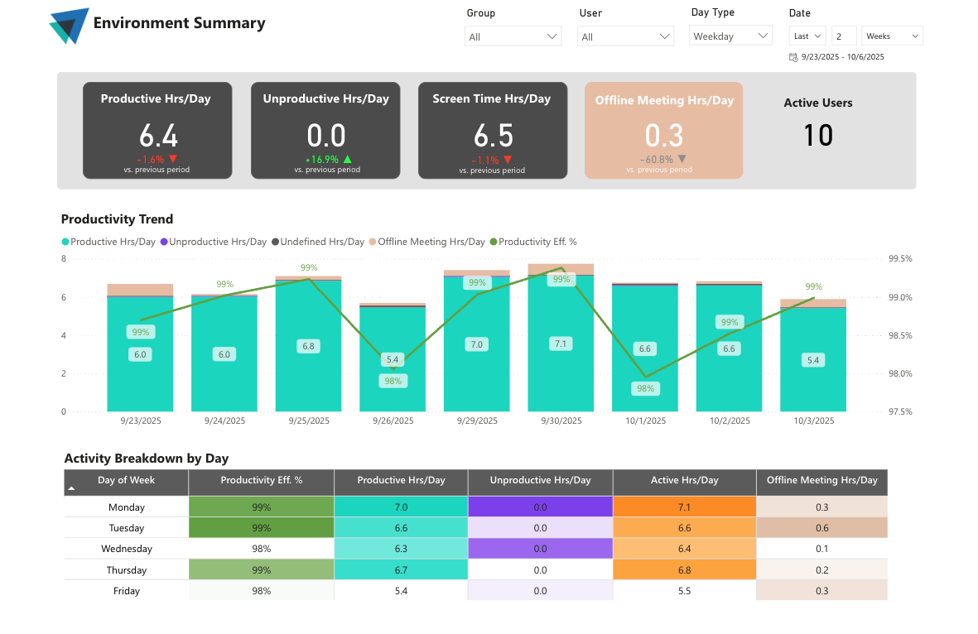Open the Last dropdown in the Date filter

(807, 36)
